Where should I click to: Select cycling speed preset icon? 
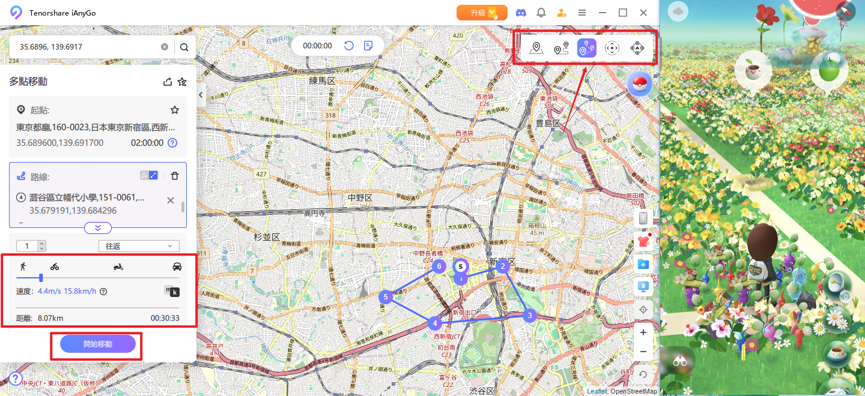tap(55, 266)
